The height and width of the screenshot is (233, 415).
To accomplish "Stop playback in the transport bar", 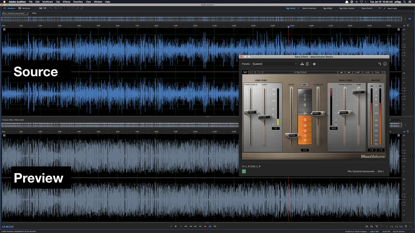I will (x=171, y=226).
